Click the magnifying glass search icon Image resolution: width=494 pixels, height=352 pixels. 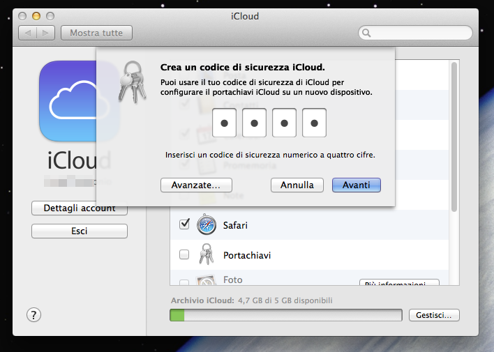366,33
